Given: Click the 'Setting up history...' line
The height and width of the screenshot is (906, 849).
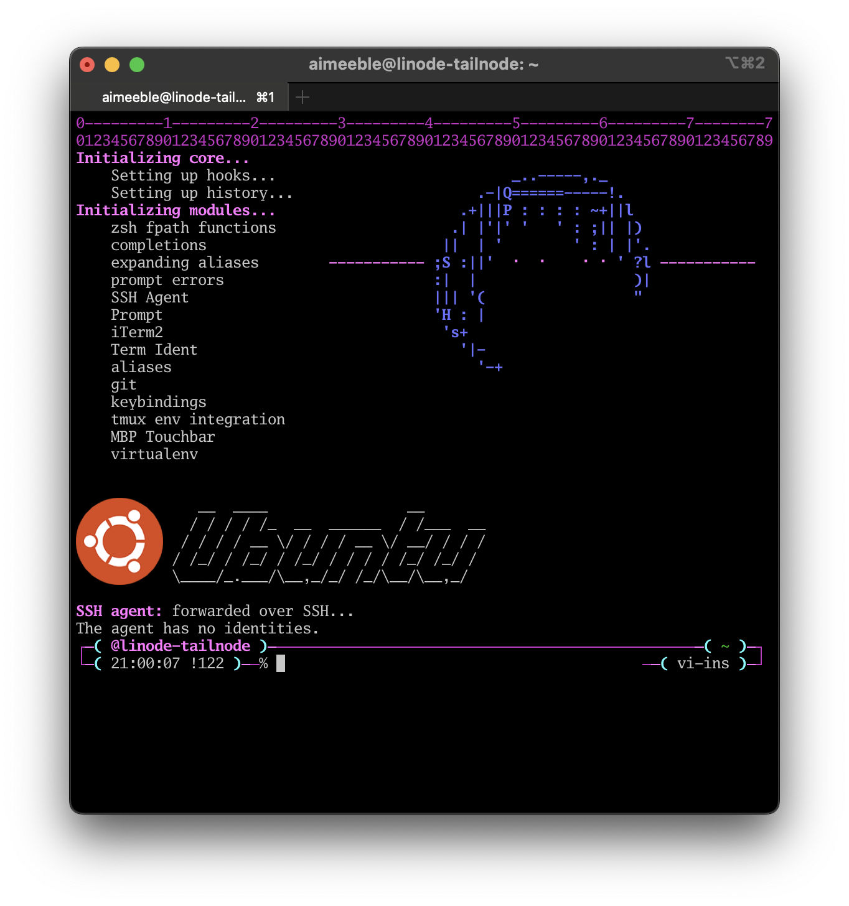Looking at the screenshot, I should (x=202, y=193).
